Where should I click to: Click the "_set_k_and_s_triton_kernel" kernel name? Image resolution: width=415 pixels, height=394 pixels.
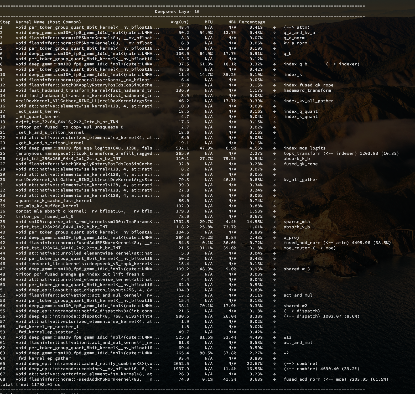50,132
